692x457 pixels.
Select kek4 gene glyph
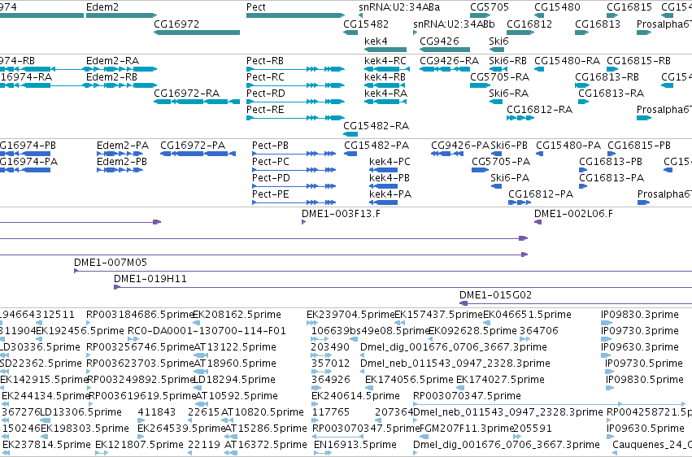coord(385,50)
